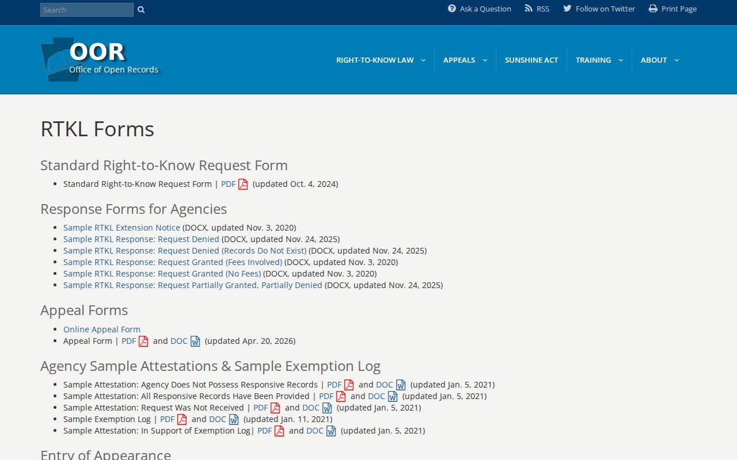Open the Appeal Form Word document icon
The height and width of the screenshot is (460, 737).
pyautogui.click(x=195, y=342)
